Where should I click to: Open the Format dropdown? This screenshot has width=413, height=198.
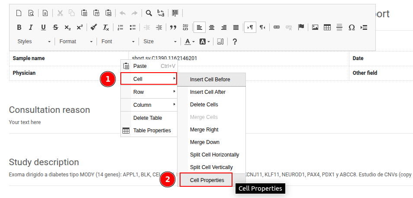tap(76, 42)
